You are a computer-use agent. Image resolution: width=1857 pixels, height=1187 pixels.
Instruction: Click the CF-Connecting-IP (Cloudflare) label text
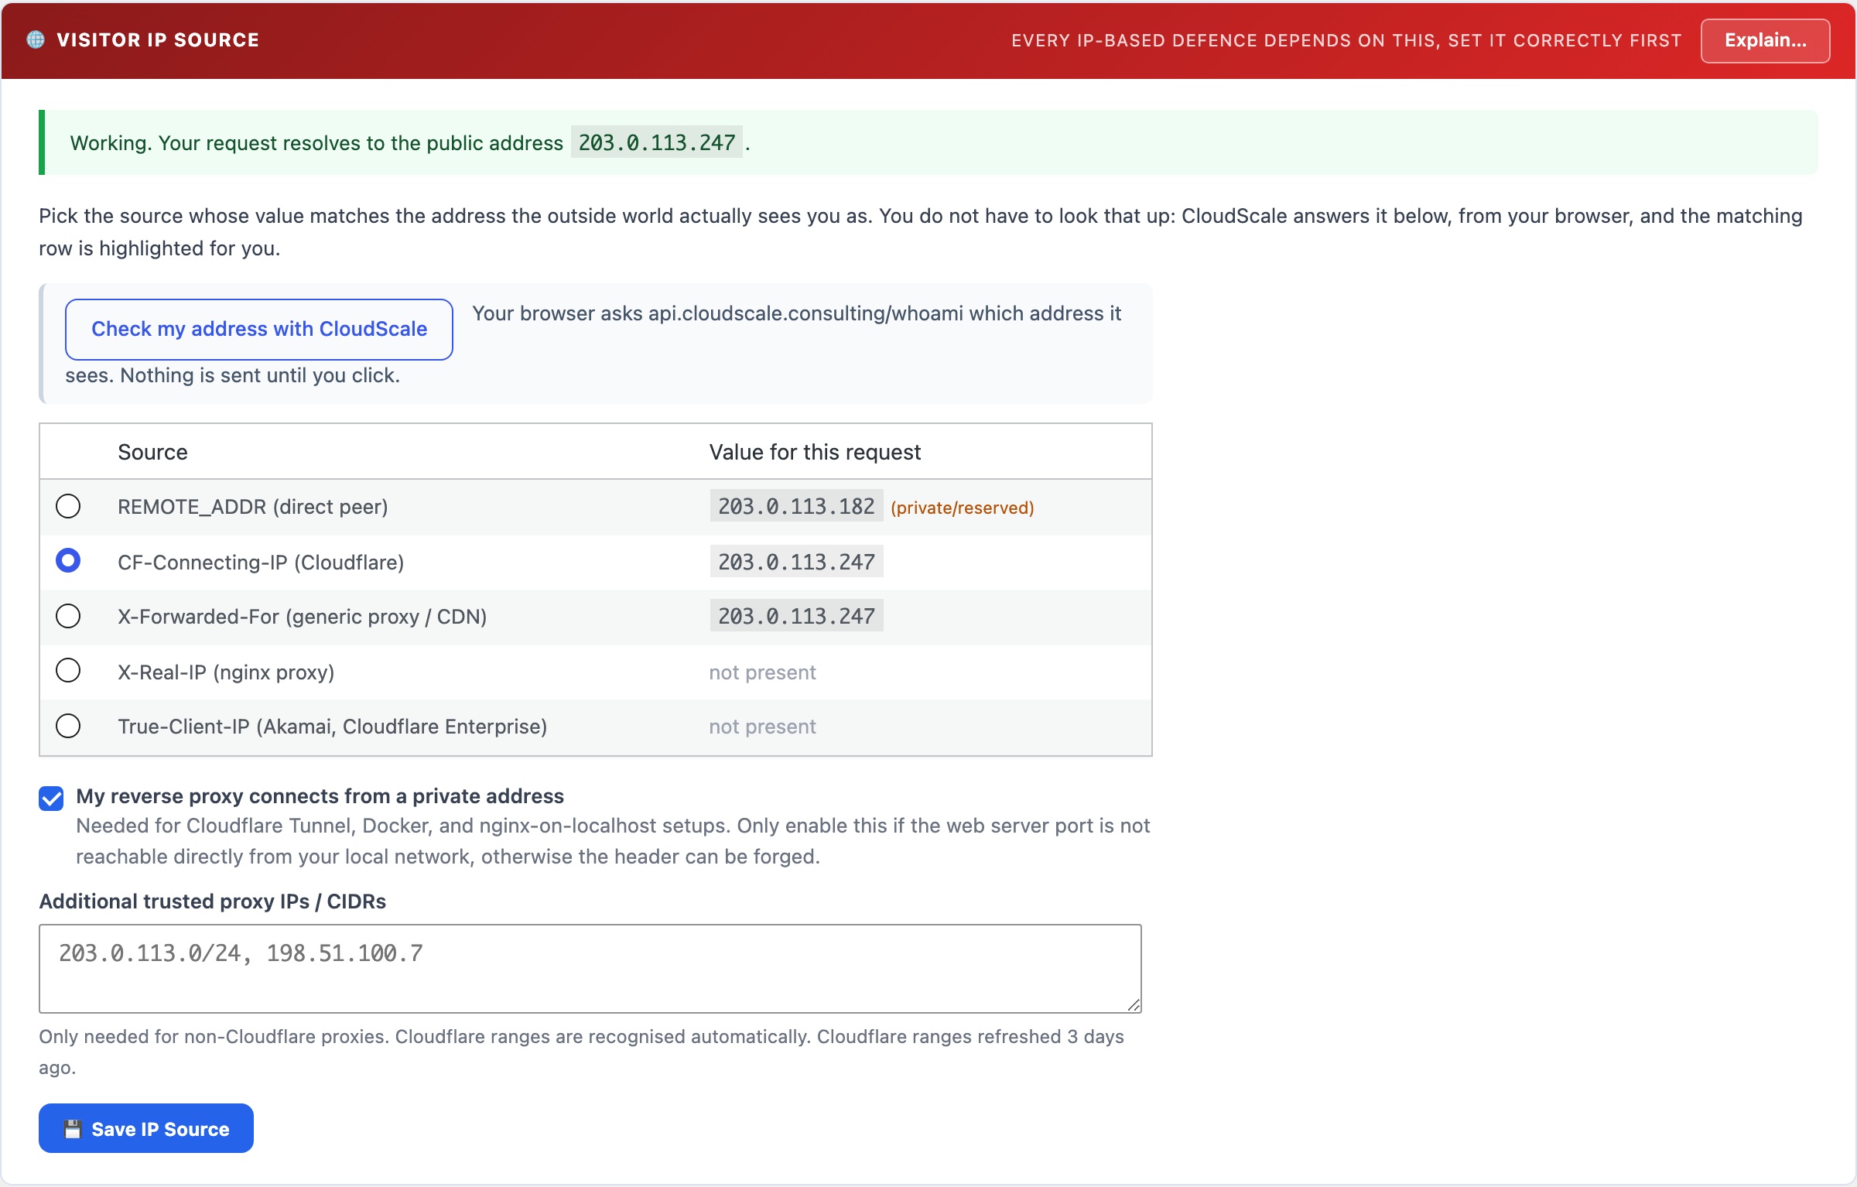tap(261, 563)
